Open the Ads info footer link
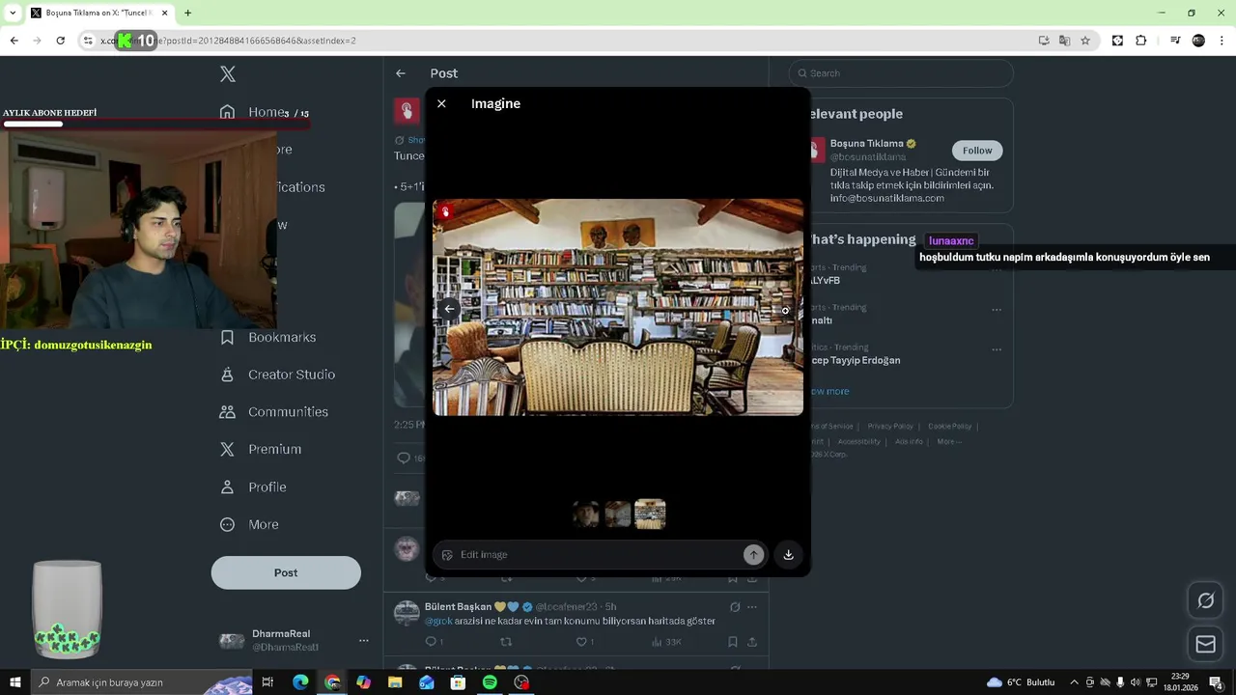This screenshot has width=1236, height=695. [909, 441]
